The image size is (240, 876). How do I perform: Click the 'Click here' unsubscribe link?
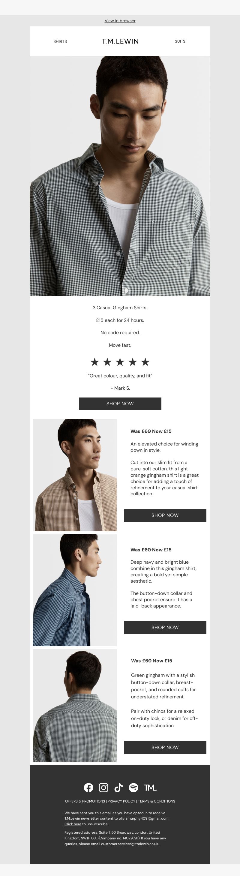pos(73,824)
